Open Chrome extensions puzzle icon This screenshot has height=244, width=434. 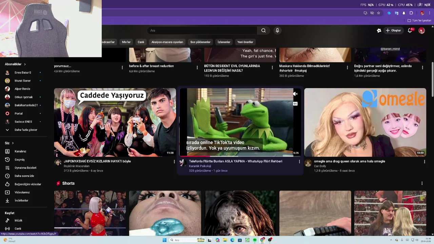pyautogui.click(x=411, y=13)
